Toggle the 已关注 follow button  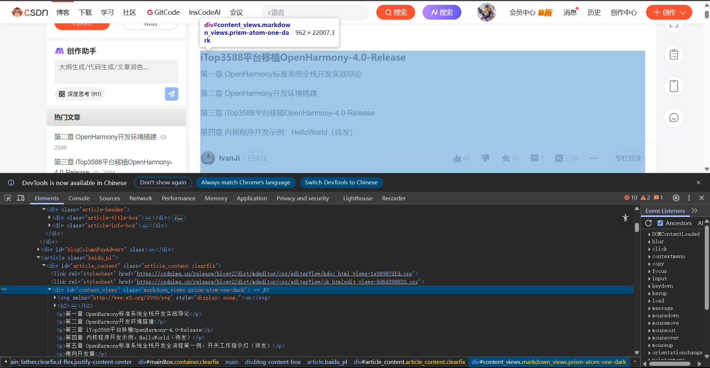coord(258,158)
